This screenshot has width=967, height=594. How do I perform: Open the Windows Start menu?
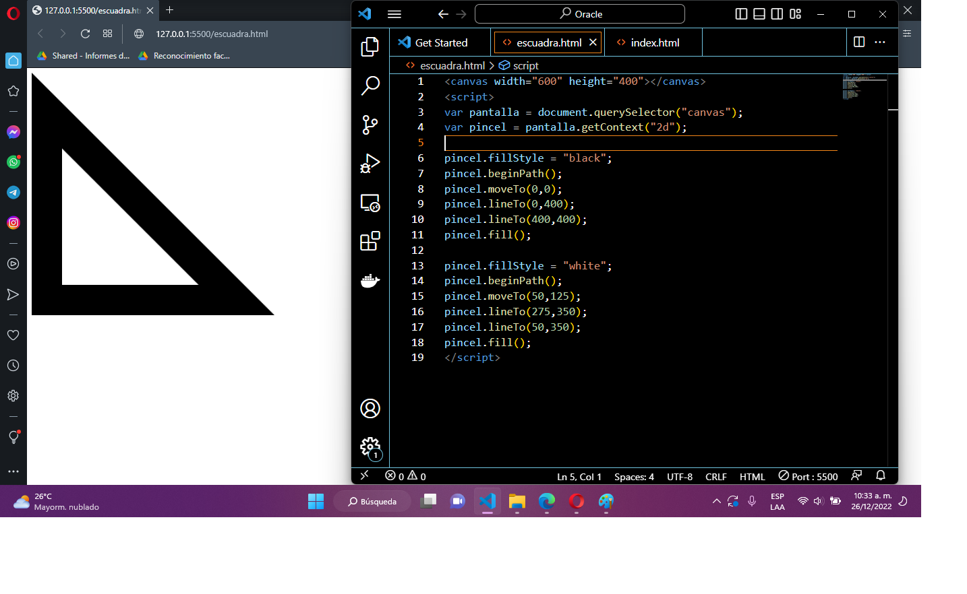(x=316, y=501)
